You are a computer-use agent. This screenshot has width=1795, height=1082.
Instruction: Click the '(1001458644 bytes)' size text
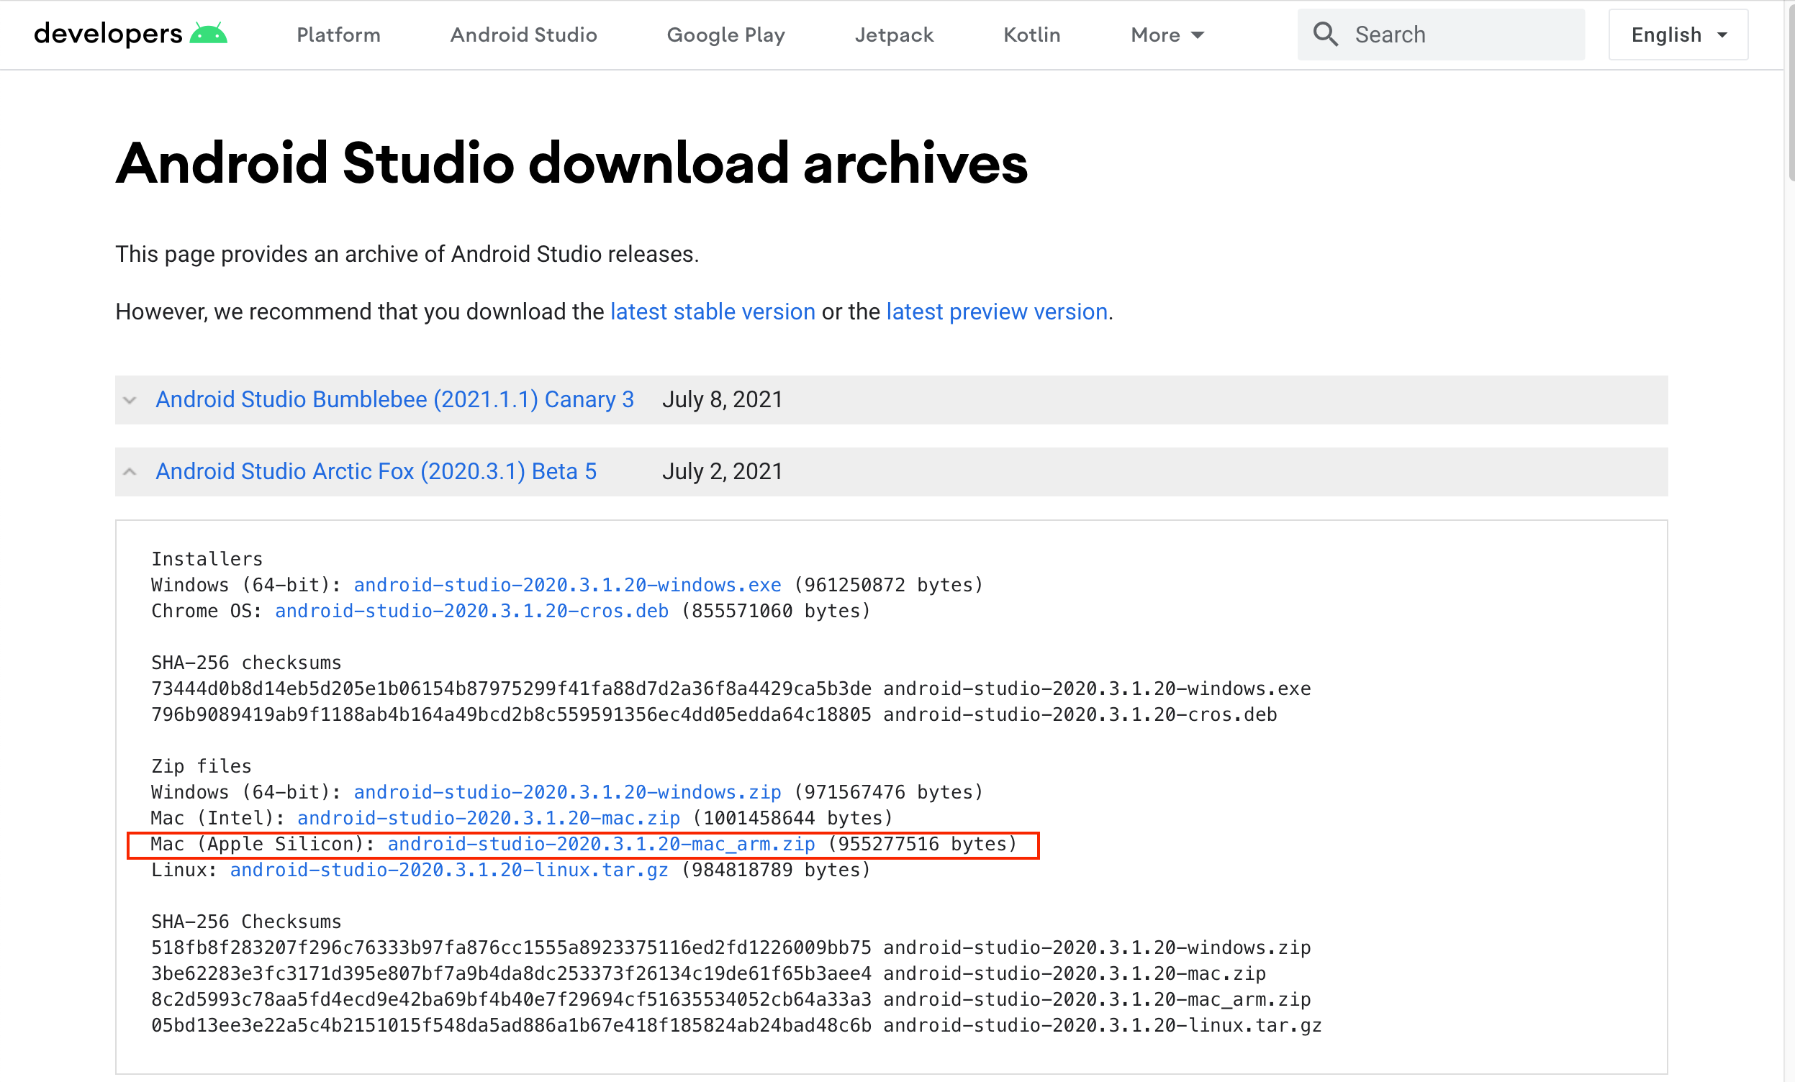[x=792, y=818]
